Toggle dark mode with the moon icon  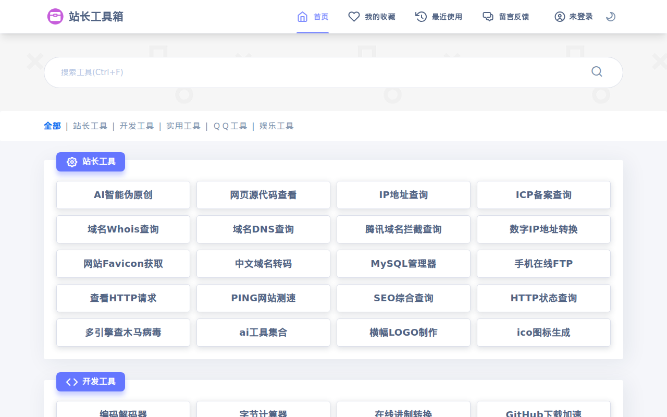pyautogui.click(x=610, y=16)
